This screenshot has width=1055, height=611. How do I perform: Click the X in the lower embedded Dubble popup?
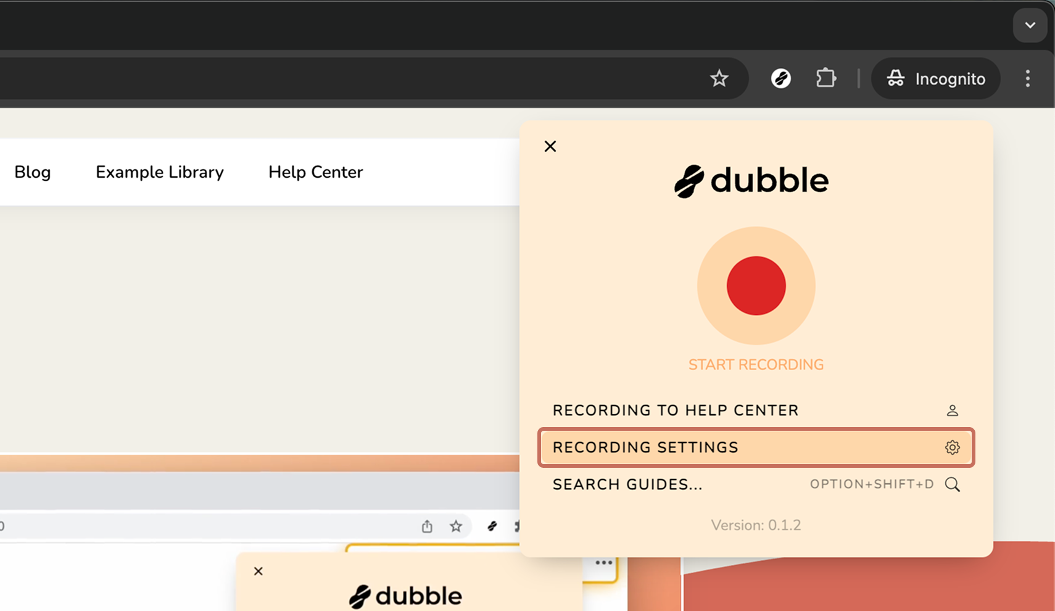coord(259,572)
